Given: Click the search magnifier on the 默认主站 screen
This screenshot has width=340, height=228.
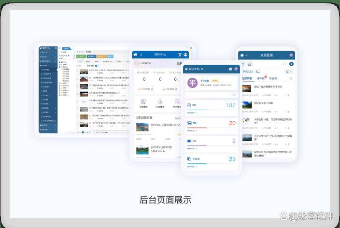Looking at the screenshot, I should pyautogui.click(x=234, y=95).
